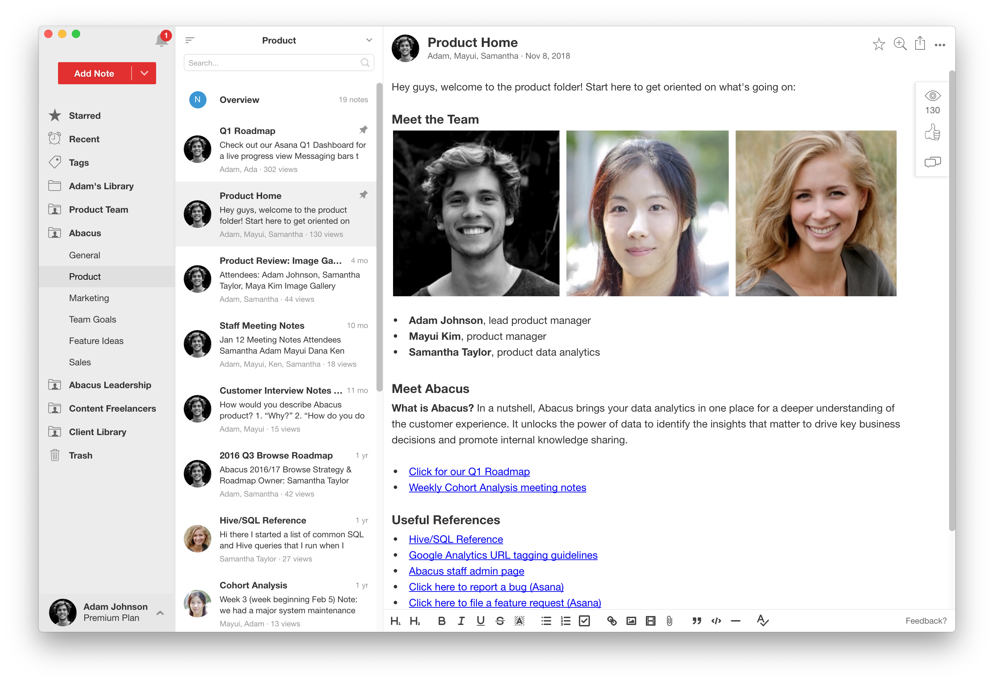Click the sort notes list icon
The width and height of the screenshot is (994, 683).
tap(190, 40)
